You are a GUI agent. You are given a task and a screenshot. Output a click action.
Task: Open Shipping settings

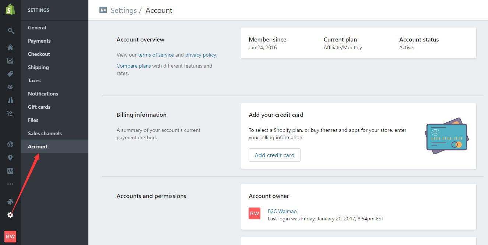coord(55,67)
